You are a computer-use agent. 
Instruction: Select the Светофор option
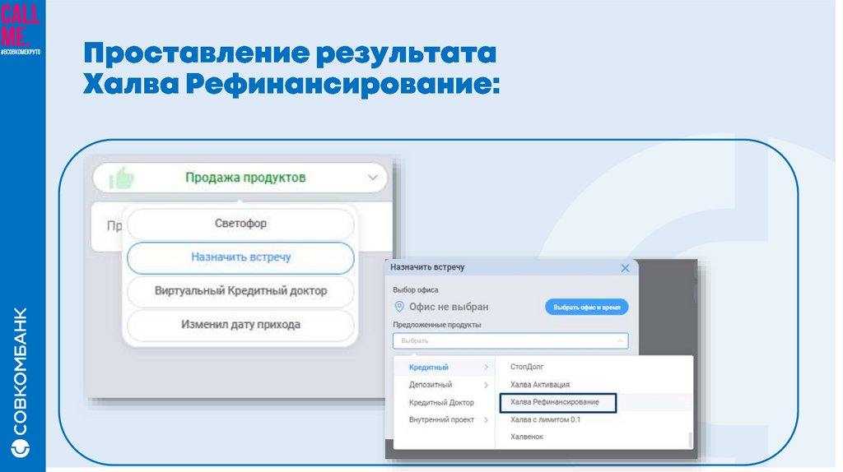coord(240,224)
